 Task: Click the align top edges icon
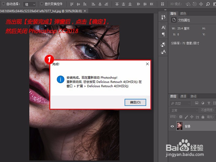coord(72,4)
